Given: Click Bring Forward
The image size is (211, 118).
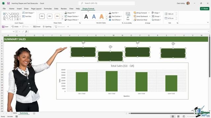Looking at the screenshot, I should tap(140, 13).
